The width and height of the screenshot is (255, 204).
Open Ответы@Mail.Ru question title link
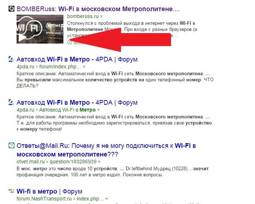pyautogui.click(x=106, y=150)
